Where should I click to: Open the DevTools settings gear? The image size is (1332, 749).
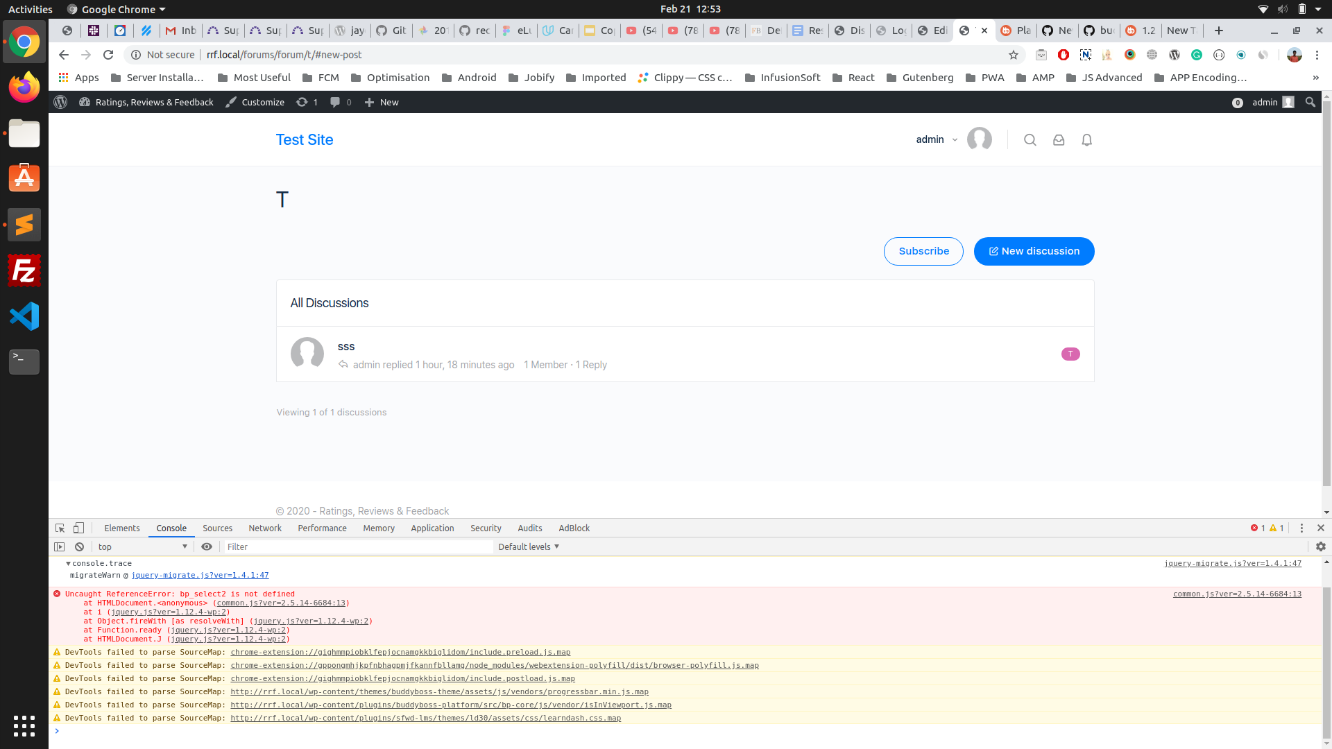pos(1321,546)
